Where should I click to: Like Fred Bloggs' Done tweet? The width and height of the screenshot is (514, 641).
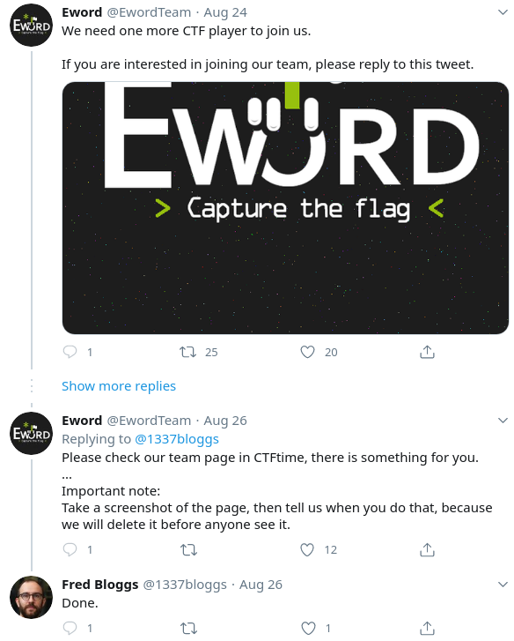click(x=308, y=628)
